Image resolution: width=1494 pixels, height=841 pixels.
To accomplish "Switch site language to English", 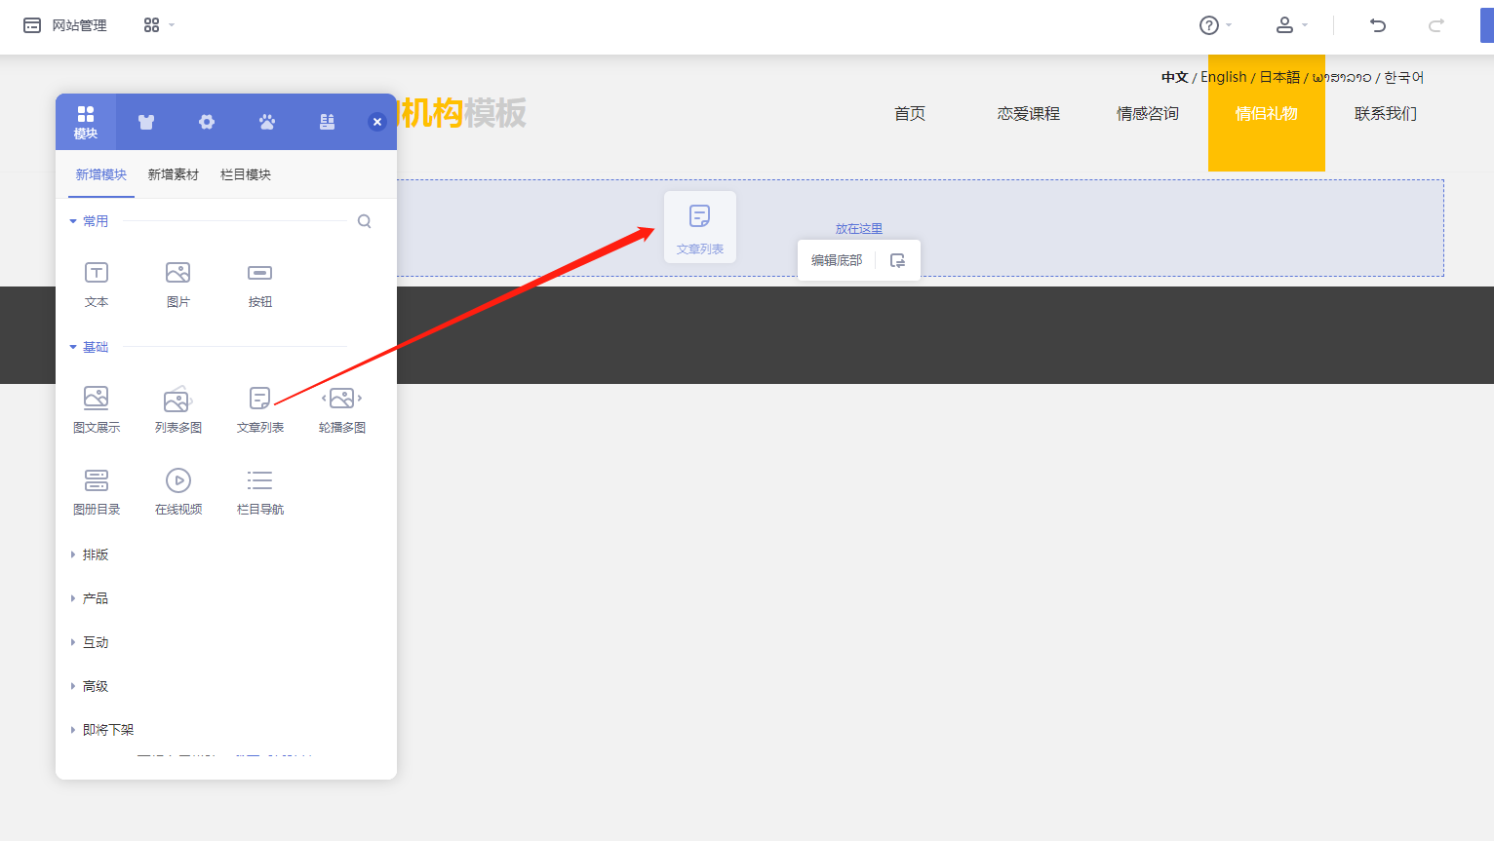I will tap(1224, 77).
